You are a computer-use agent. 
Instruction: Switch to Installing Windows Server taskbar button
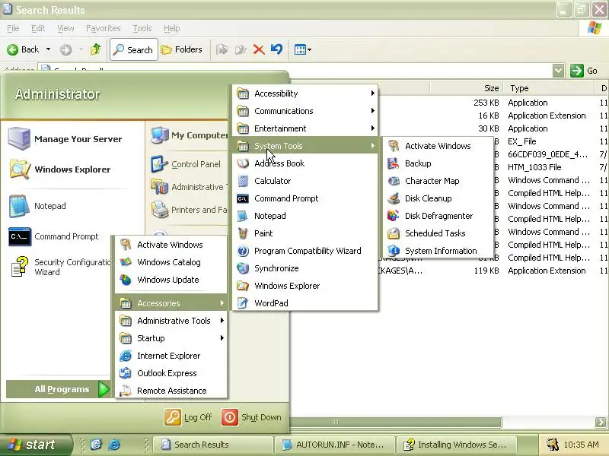456,445
